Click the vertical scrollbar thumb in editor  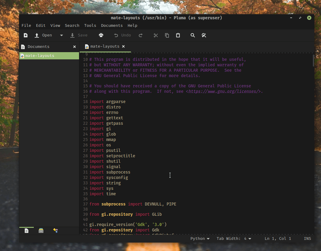point(313,61)
